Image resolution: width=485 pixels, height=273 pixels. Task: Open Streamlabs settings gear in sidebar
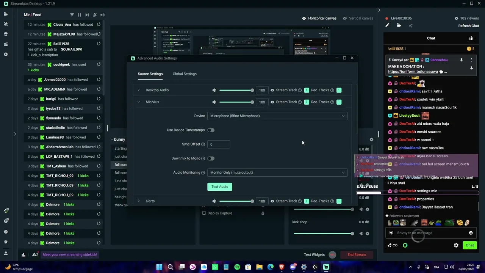click(6, 242)
